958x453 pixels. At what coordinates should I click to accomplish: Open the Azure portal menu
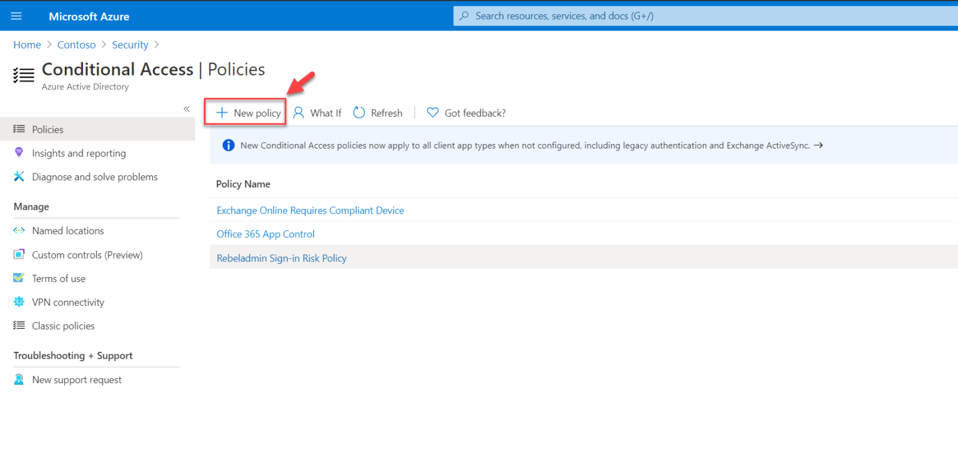click(x=16, y=16)
